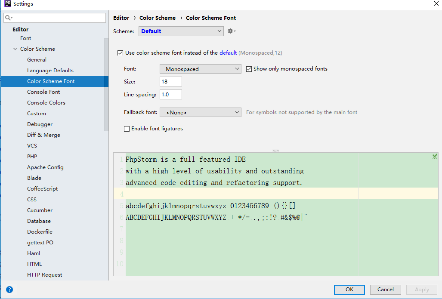The image size is (442, 299).
Task: Click preview line with lowercase alphabet
Action: (x=210, y=206)
